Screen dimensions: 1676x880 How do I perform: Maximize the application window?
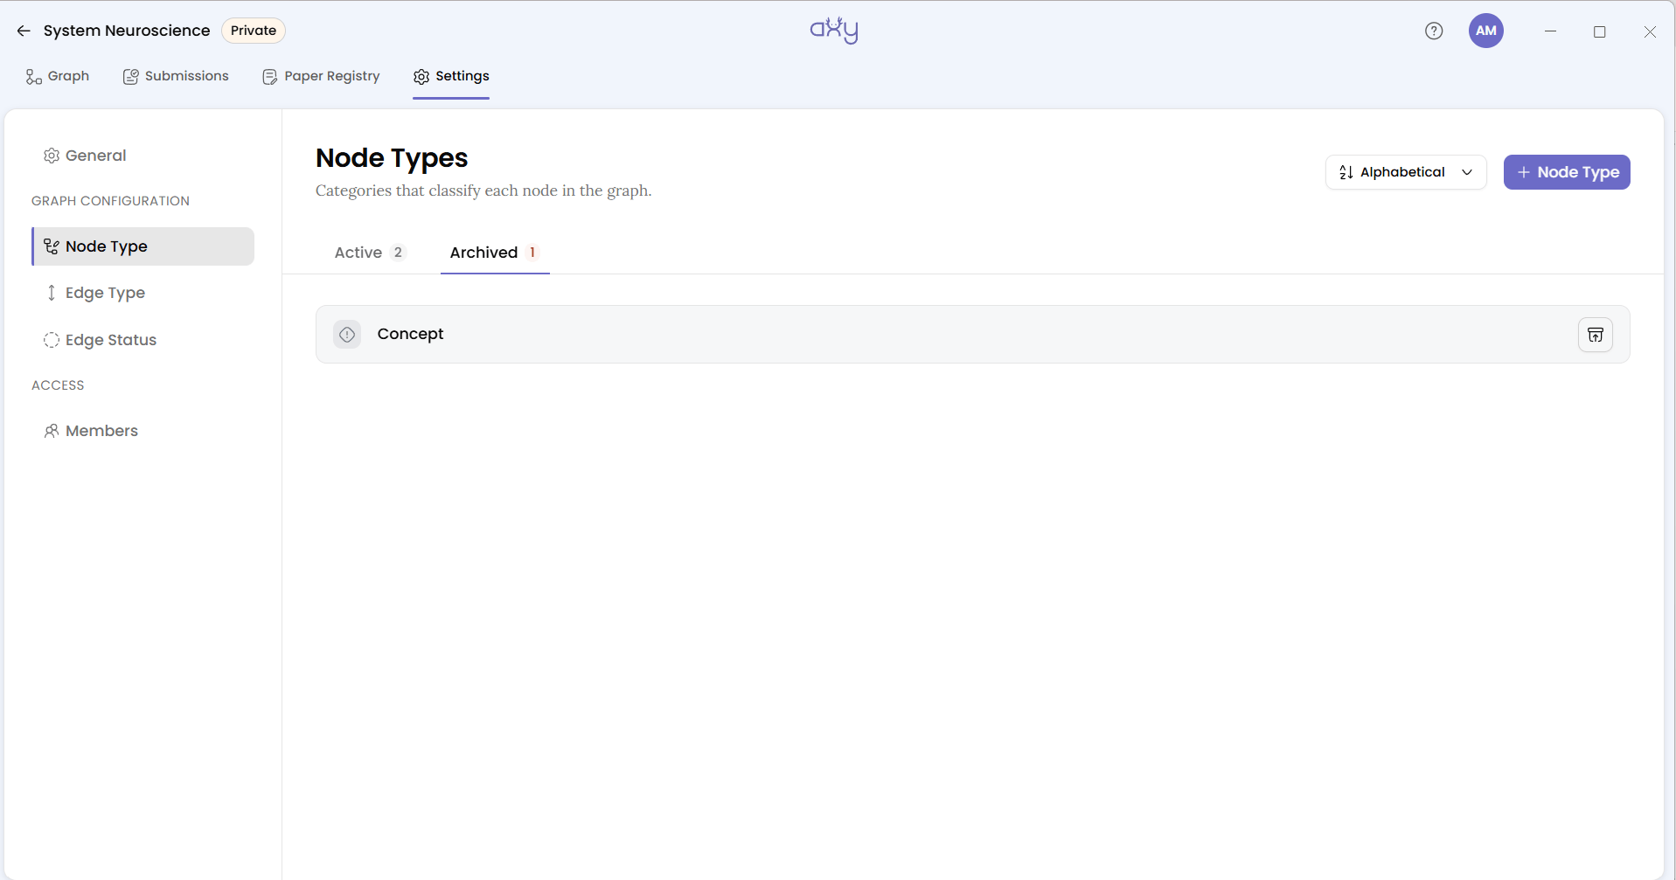pos(1600,31)
